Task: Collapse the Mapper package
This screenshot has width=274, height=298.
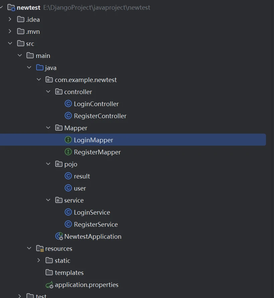Action: click(48, 128)
